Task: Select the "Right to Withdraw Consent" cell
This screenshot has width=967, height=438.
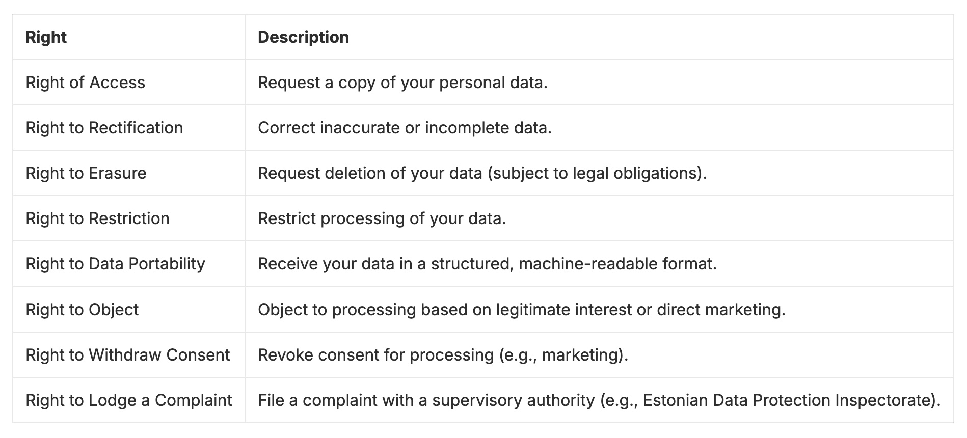Action: click(x=128, y=355)
